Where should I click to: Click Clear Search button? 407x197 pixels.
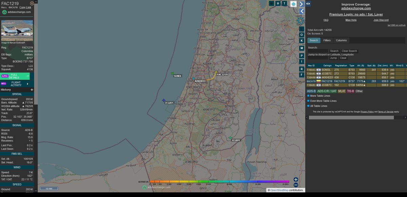tap(349, 51)
